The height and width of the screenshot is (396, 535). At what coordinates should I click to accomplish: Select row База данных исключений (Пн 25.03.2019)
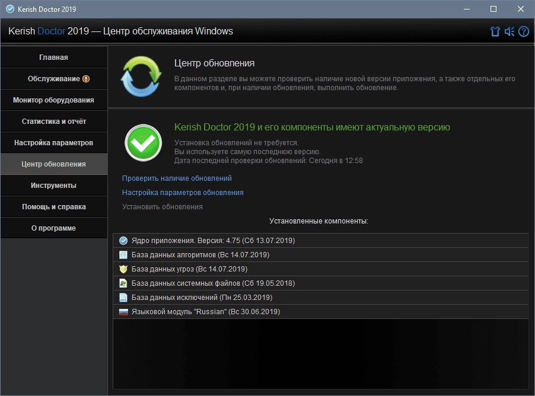coord(321,298)
